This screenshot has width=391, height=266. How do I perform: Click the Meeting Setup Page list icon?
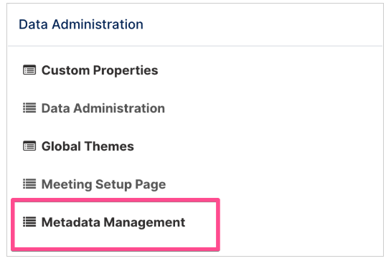coord(29,184)
